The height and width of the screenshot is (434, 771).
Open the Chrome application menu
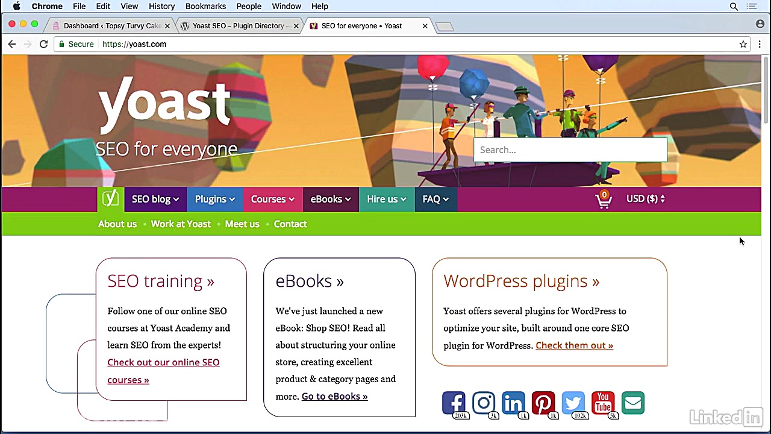tap(47, 6)
